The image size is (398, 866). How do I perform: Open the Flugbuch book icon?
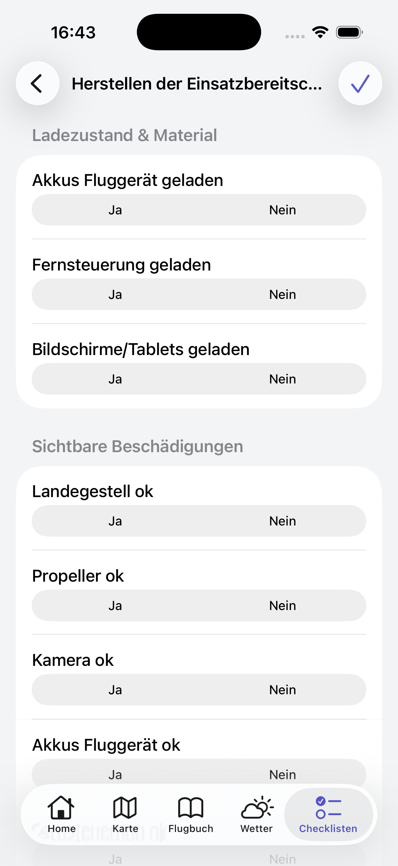pyautogui.click(x=190, y=807)
